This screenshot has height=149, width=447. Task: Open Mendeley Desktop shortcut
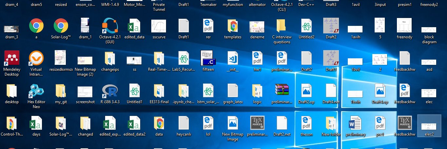coord(11,59)
